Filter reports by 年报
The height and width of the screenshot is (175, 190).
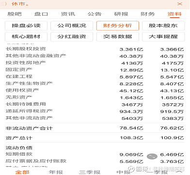(x=56, y=172)
